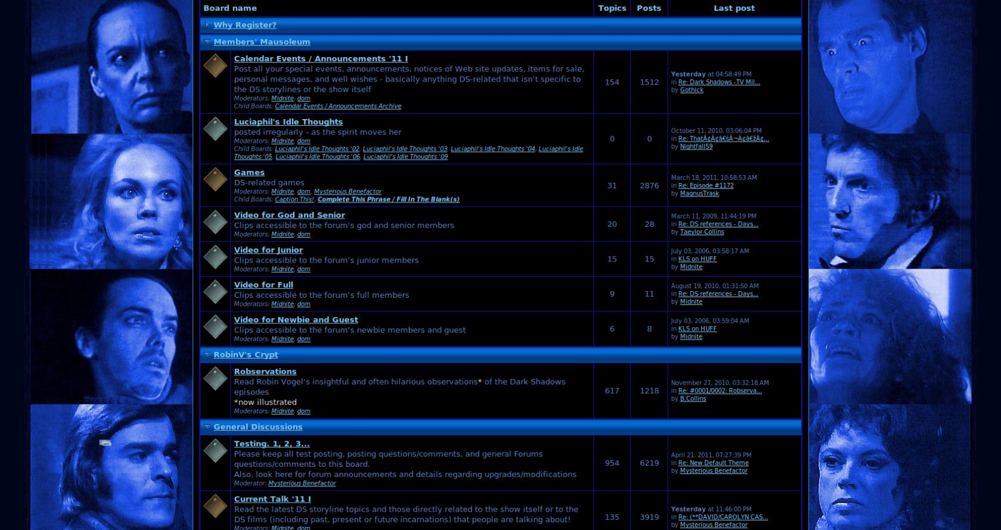Open last post Re: Episode #1172
The height and width of the screenshot is (530, 1001).
tap(705, 186)
